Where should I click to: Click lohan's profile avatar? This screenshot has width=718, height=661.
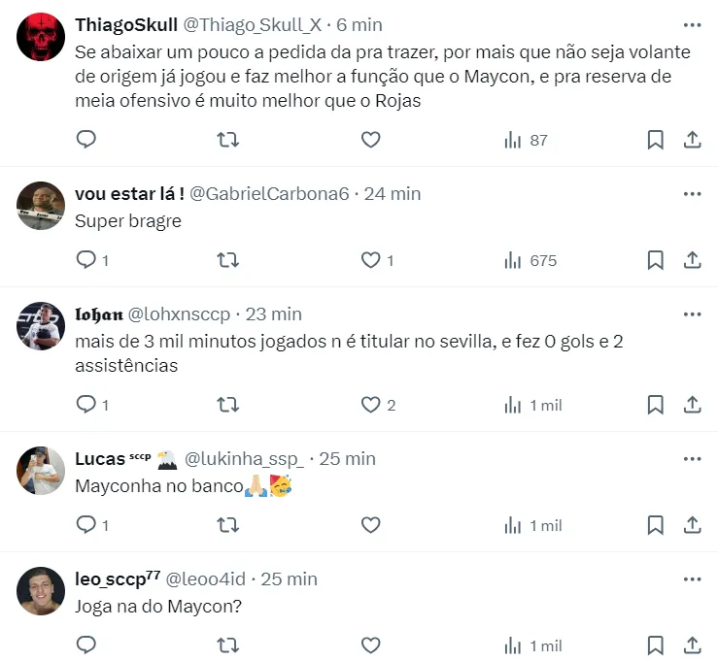tap(41, 326)
